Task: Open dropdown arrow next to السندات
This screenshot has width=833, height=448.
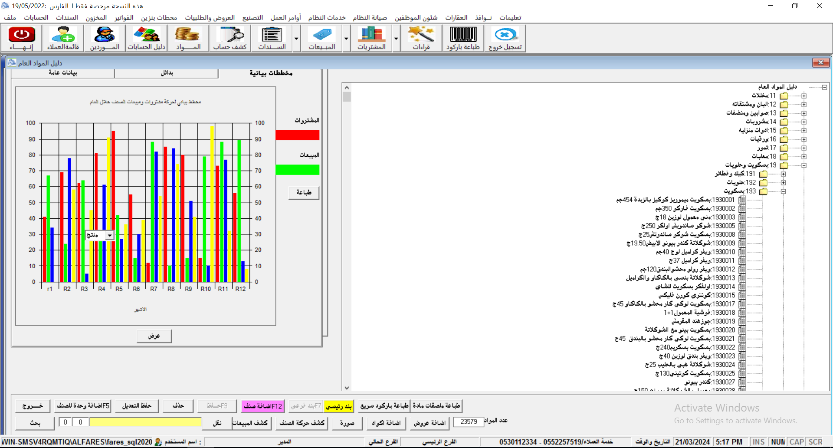Action: 296,38
